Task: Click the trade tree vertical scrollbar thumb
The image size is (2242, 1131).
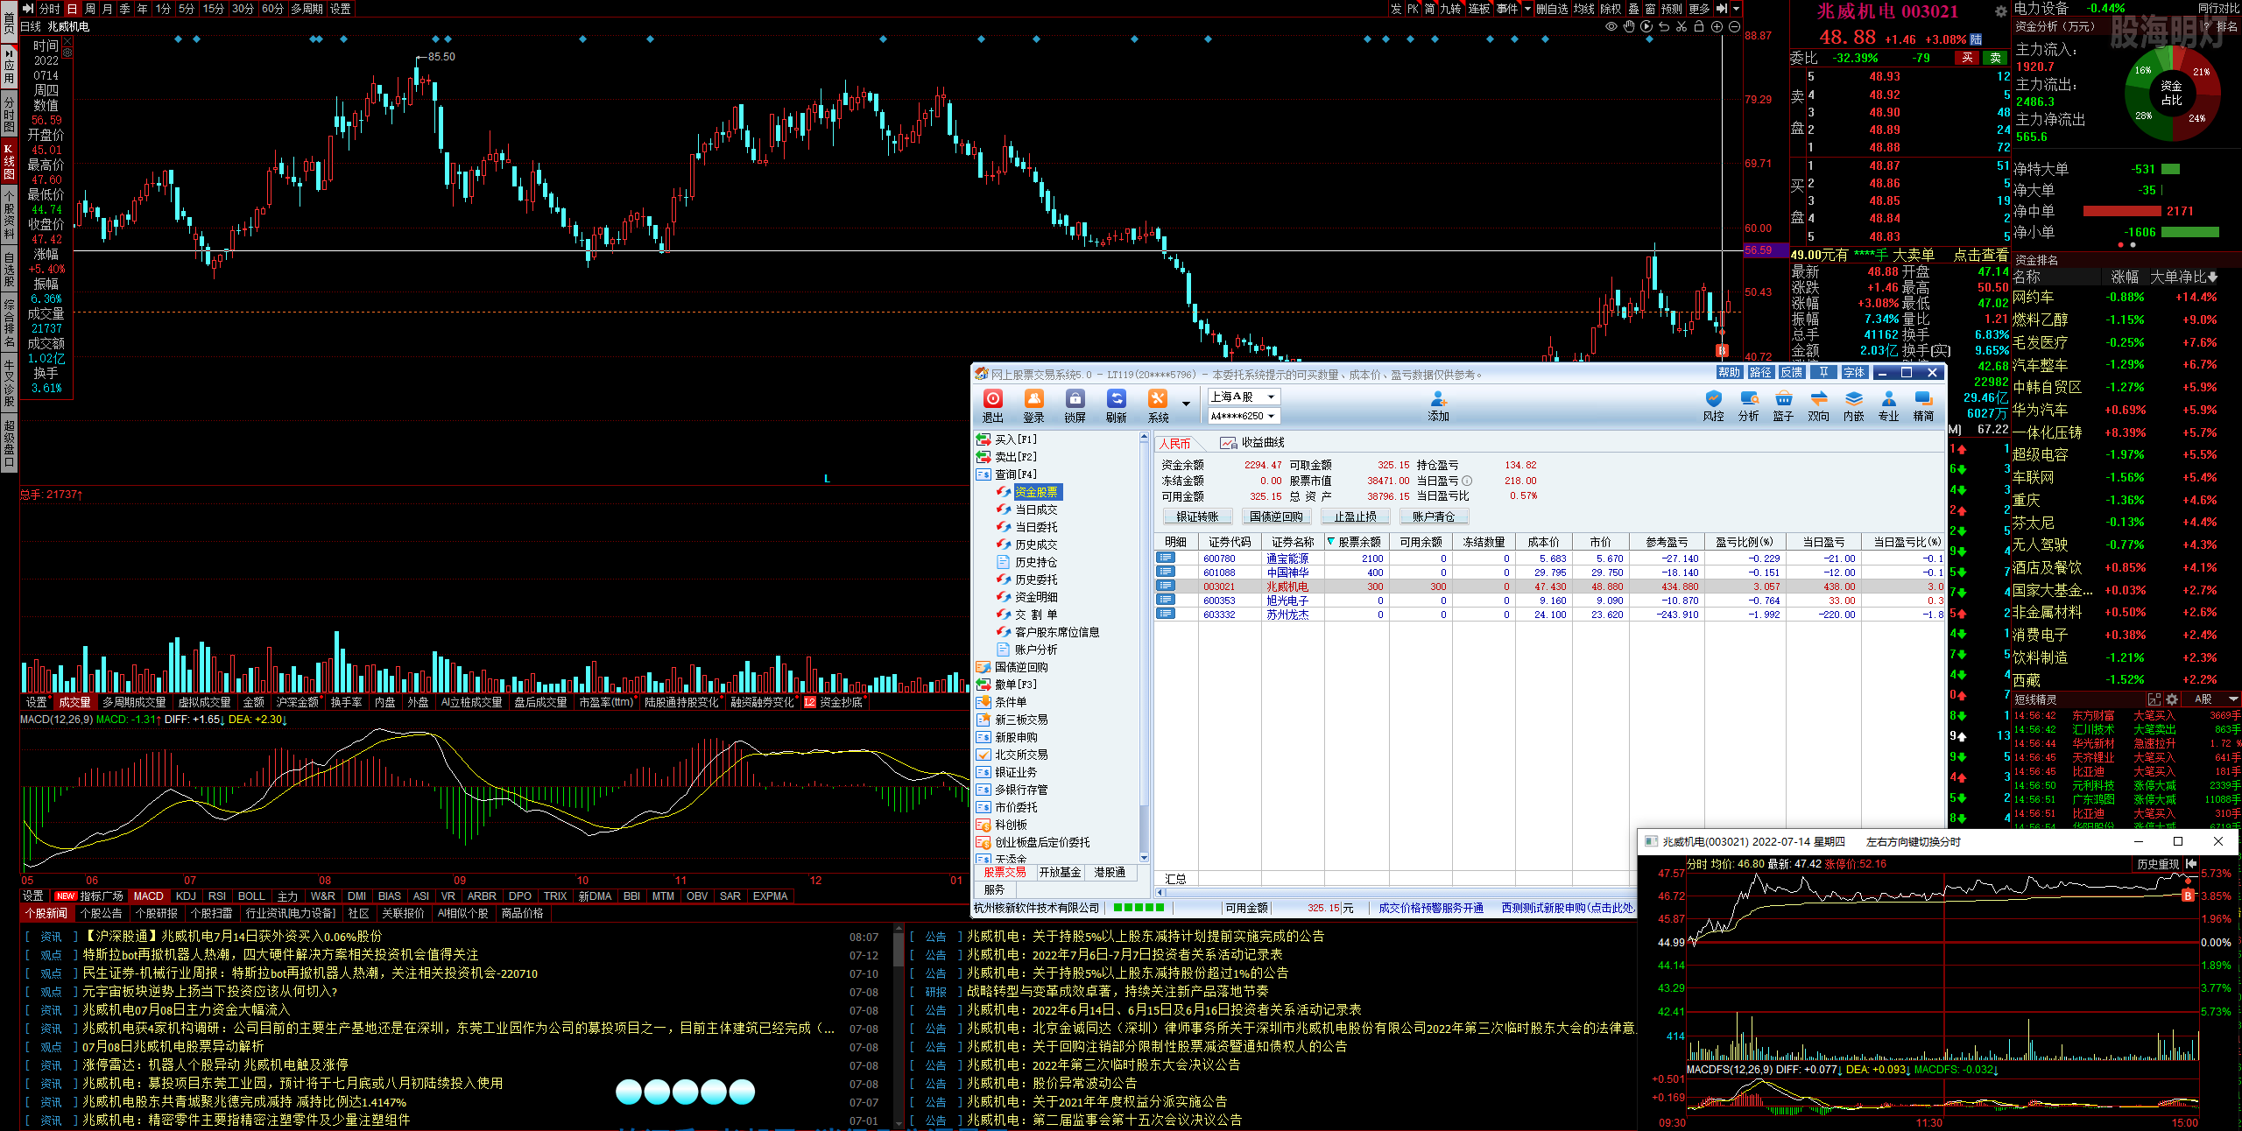Action: [1144, 626]
